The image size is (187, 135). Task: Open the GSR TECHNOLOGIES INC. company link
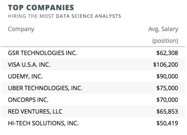click(42, 53)
